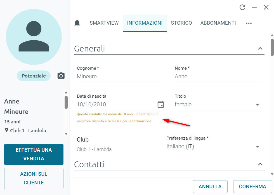The image size is (274, 195).
Task: Click the profile avatar picture
Action: click(34, 37)
